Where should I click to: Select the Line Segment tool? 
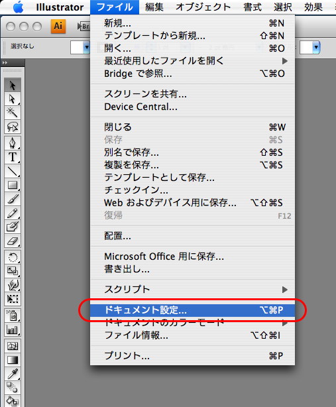click(13, 171)
